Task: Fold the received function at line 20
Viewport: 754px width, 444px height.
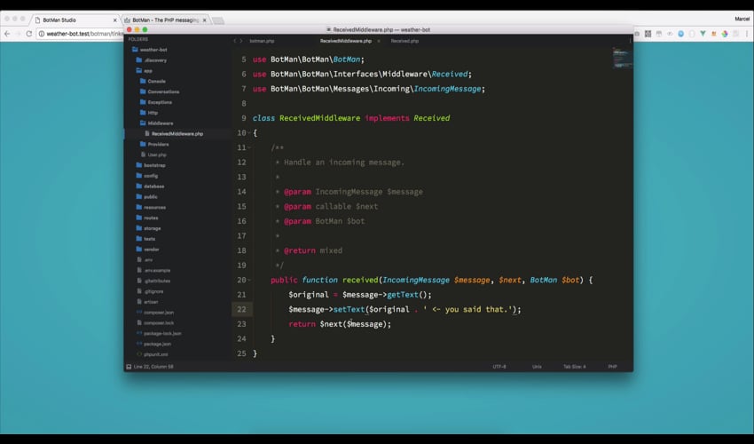Action: (x=249, y=281)
